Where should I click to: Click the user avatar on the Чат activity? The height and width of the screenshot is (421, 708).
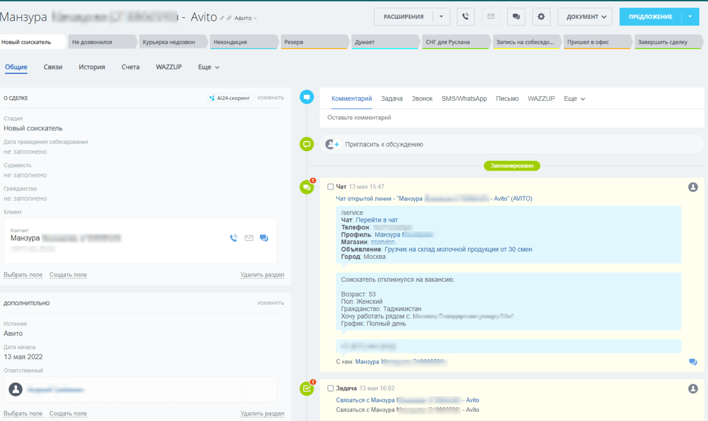coord(693,187)
